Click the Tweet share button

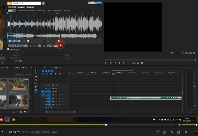click(x=91, y=2)
